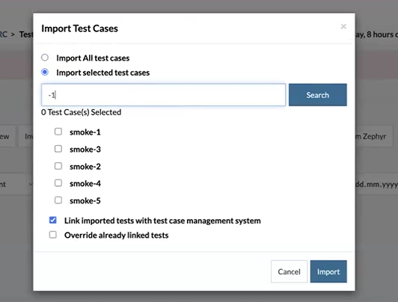
Task: Click the smoke-5 label text
Action: tap(85, 201)
